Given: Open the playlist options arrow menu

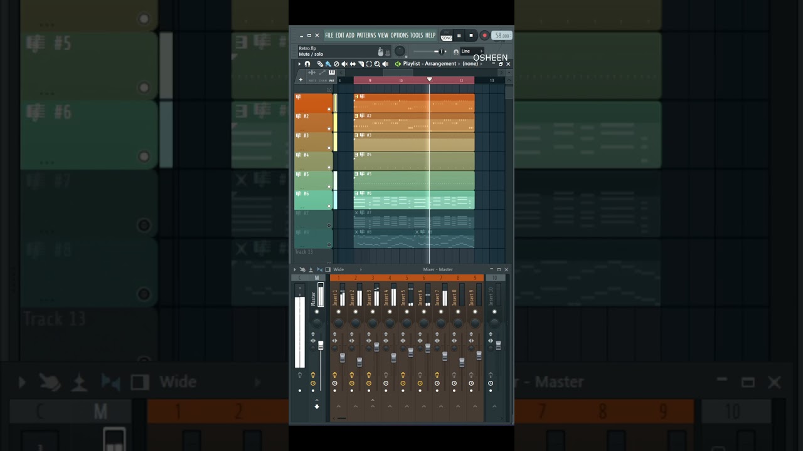Looking at the screenshot, I should coord(299,64).
